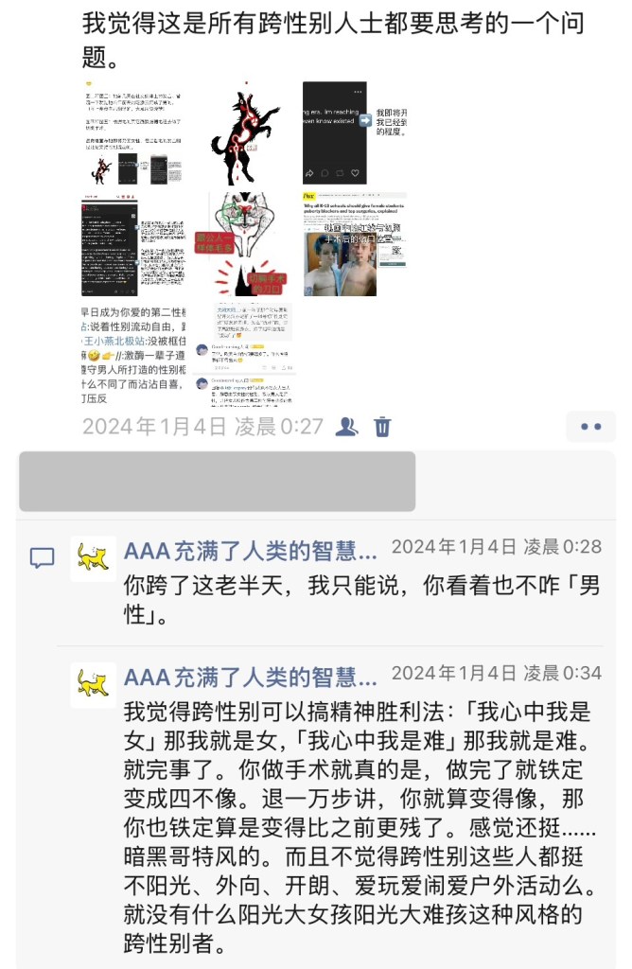Open the dark page screenshot thumbnail
The image size is (632, 969).
[x=134, y=243]
